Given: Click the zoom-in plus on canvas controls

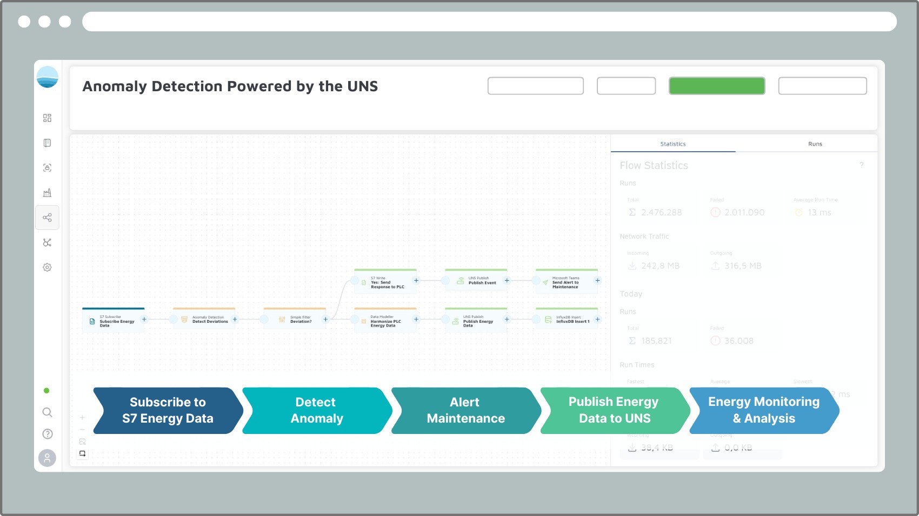Looking at the screenshot, I should [x=82, y=417].
